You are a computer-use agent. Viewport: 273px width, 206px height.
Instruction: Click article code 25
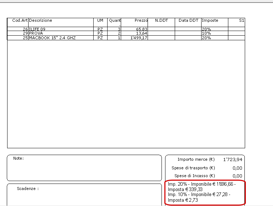[25, 38]
